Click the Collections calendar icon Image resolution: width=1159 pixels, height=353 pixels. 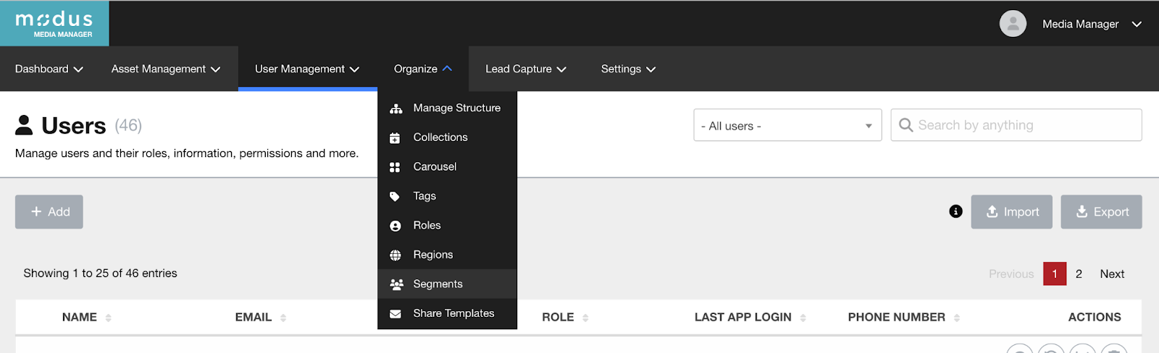click(395, 137)
